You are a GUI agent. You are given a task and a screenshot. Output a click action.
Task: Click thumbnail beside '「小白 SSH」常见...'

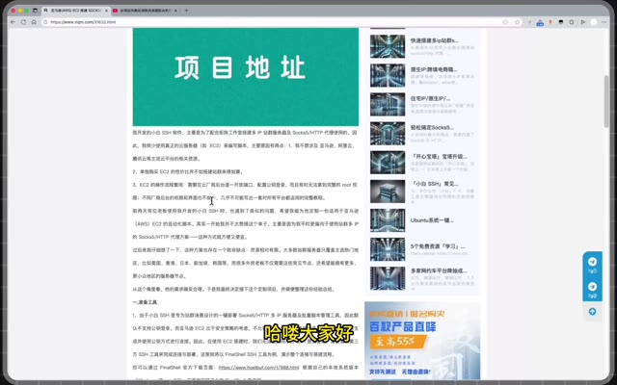coord(388,192)
